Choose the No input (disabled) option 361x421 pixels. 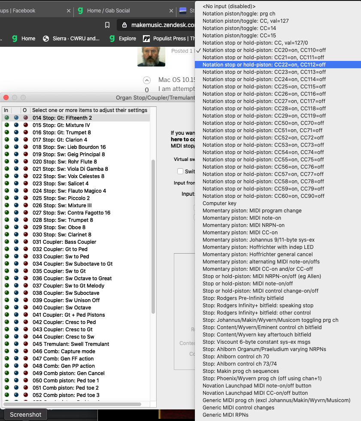coord(229,6)
